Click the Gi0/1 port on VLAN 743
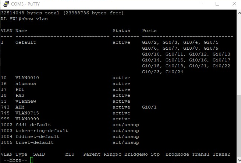Screen dimensions: 241x163 click(x=149, y=107)
